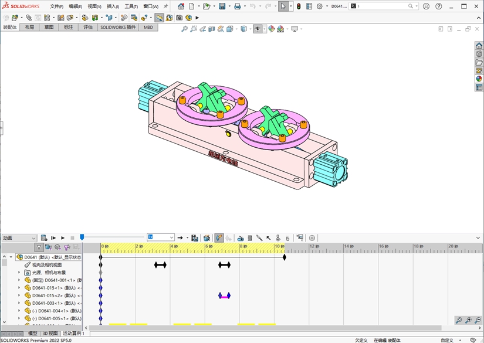Click the Calculate motion study icon

(44, 238)
